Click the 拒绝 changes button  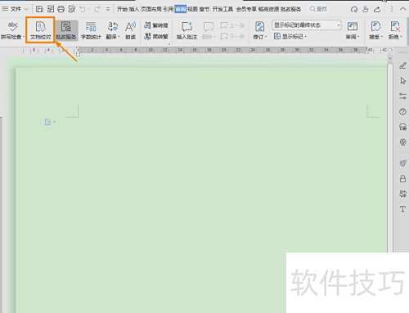pos(395,30)
